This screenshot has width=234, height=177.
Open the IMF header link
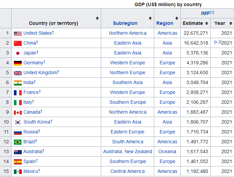205,13
